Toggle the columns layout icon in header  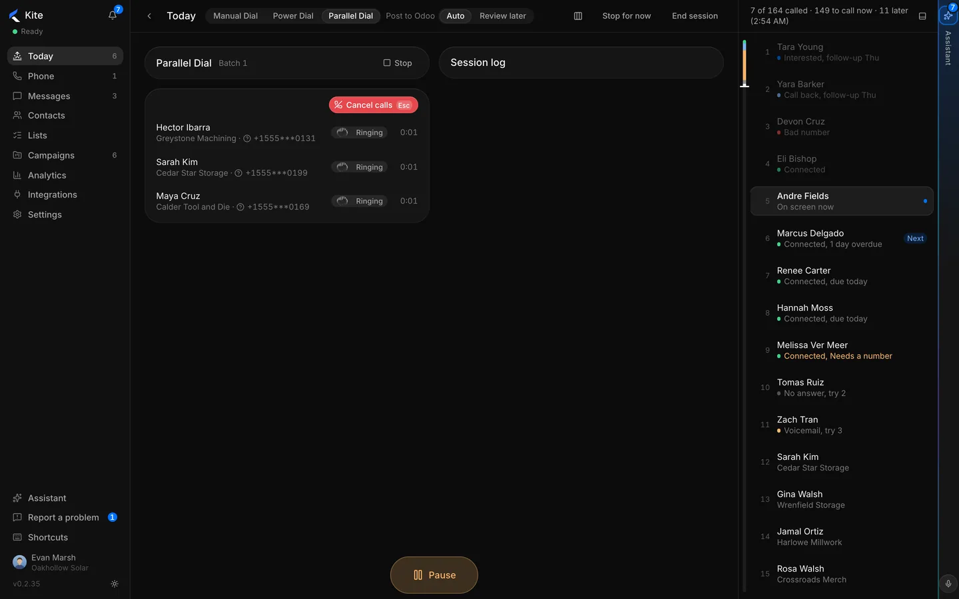pyautogui.click(x=578, y=16)
